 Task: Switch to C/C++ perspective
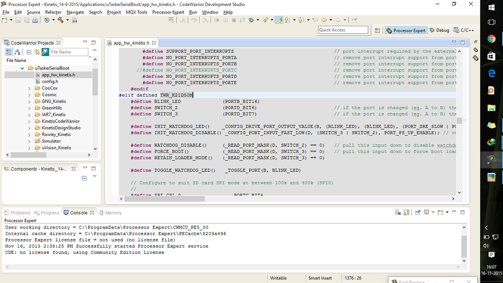click(464, 30)
